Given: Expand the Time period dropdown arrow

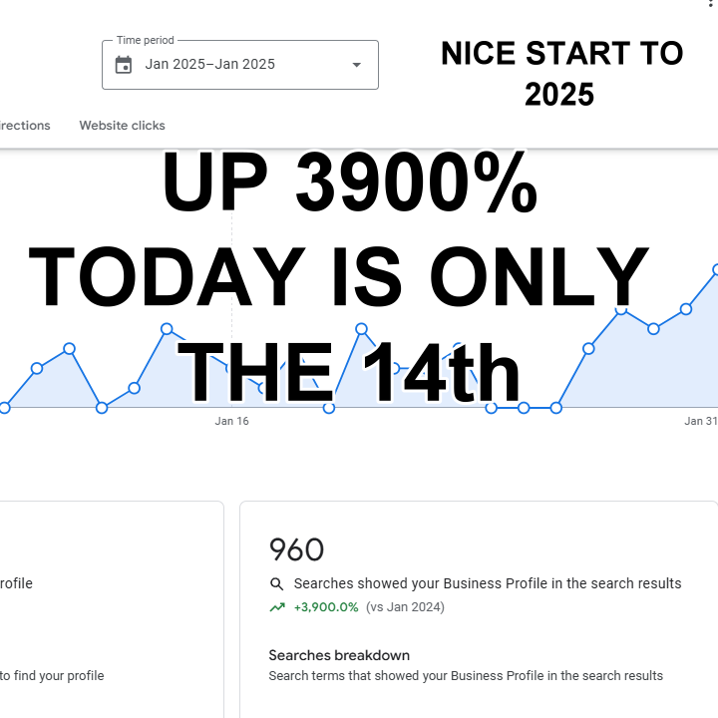Looking at the screenshot, I should [357, 65].
